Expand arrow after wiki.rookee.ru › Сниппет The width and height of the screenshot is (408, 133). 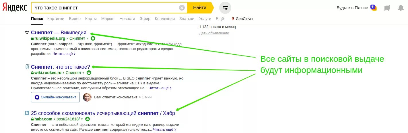point(83,73)
